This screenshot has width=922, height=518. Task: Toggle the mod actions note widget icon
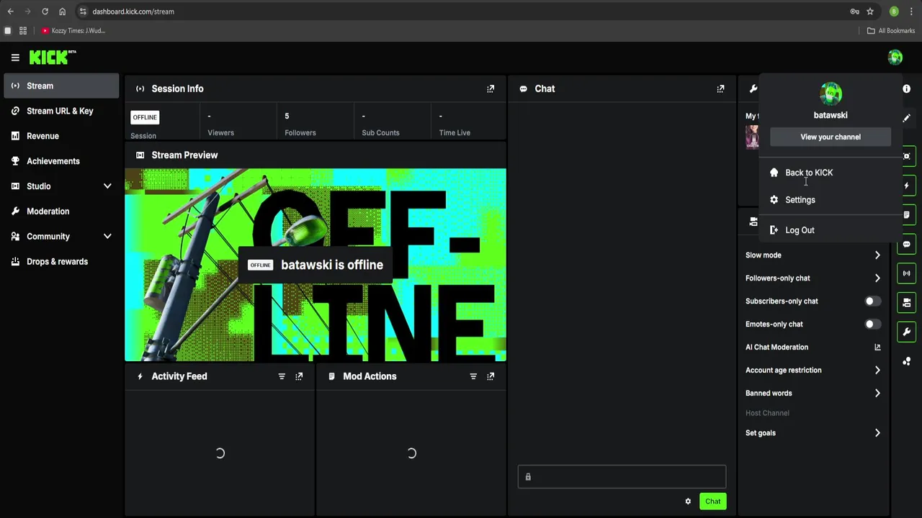[907, 215]
